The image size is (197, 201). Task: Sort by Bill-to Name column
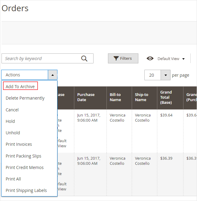pos(115,97)
